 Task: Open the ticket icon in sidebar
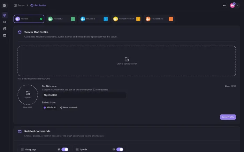pyautogui.click(x=5, y=36)
